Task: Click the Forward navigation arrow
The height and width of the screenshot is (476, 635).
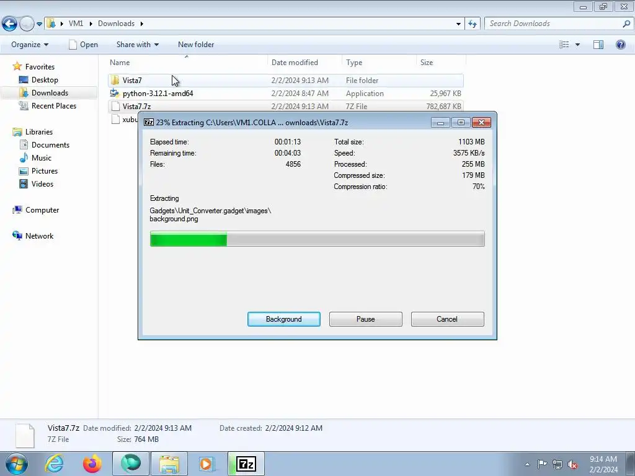Action: [27, 24]
